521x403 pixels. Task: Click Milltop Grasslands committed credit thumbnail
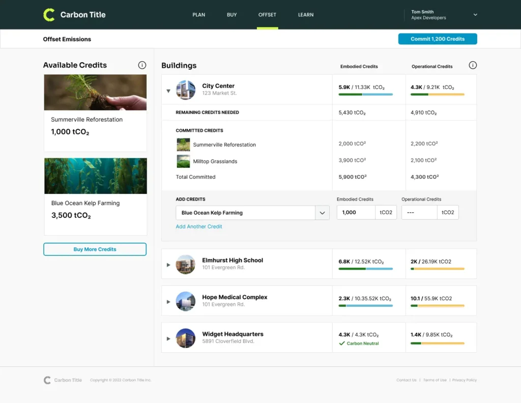point(183,161)
